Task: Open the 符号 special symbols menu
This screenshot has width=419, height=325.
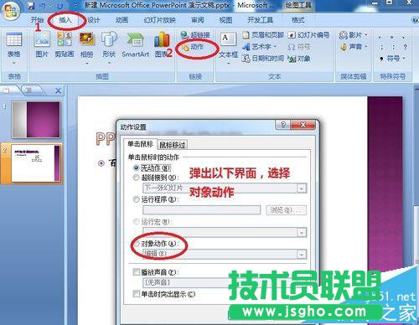Action: (x=392, y=59)
